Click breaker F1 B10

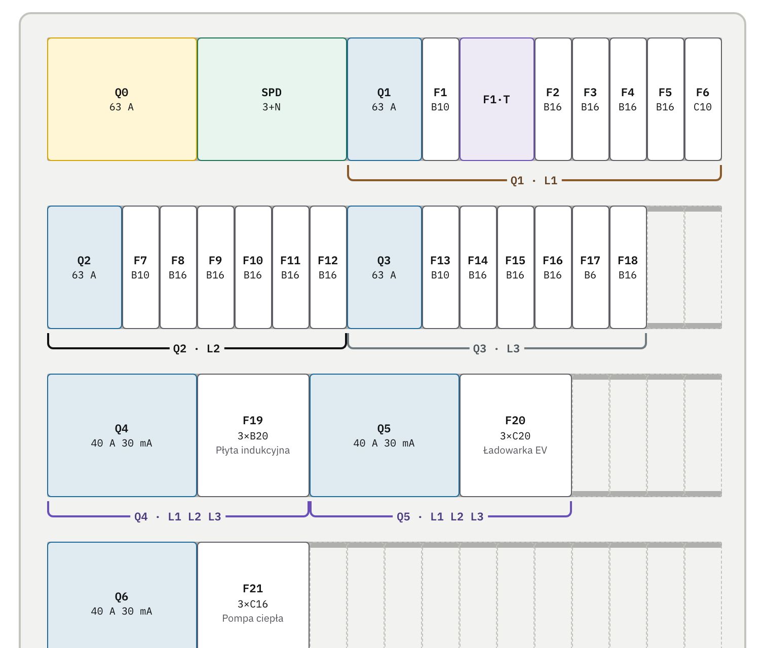pyautogui.click(x=441, y=99)
